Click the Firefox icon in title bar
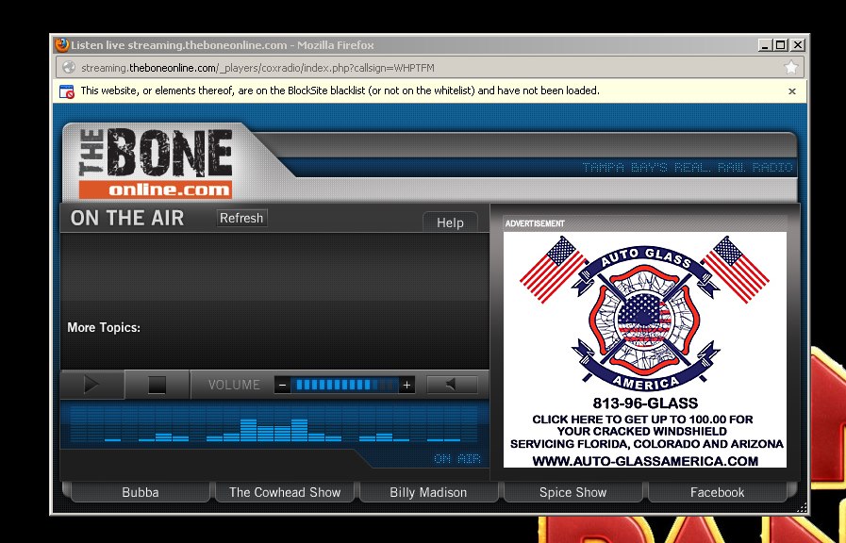Screen dimensions: 846x543 coord(62,44)
